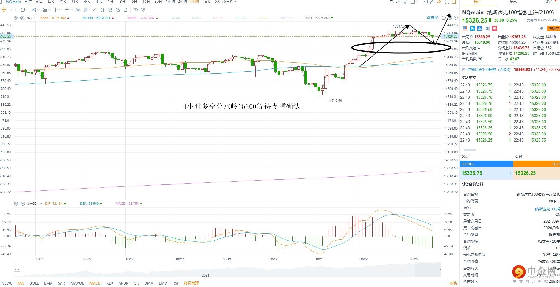
Task: Select the line drawing tool
Action: (12, 10)
